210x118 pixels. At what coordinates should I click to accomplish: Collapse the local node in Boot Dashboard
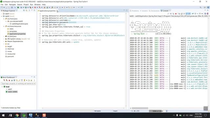pos(2,87)
